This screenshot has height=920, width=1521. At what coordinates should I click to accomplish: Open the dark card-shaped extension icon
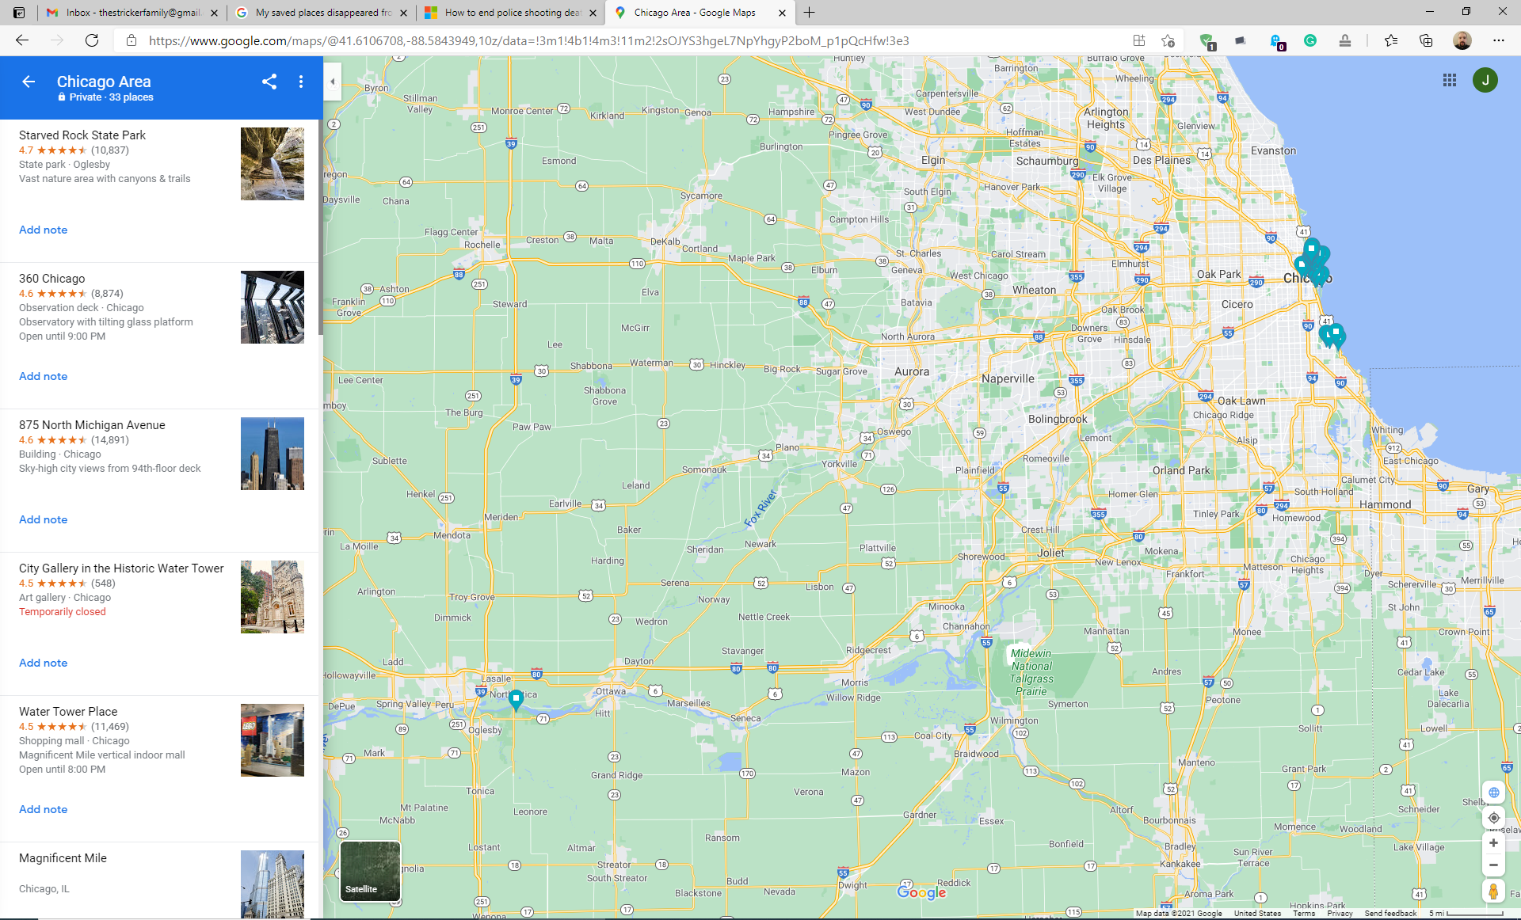pyautogui.click(x=1241, y=40)
